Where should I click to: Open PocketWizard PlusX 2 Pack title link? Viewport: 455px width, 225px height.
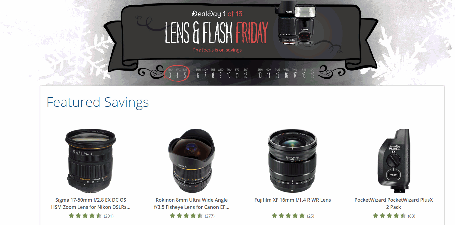pos(394,203)
